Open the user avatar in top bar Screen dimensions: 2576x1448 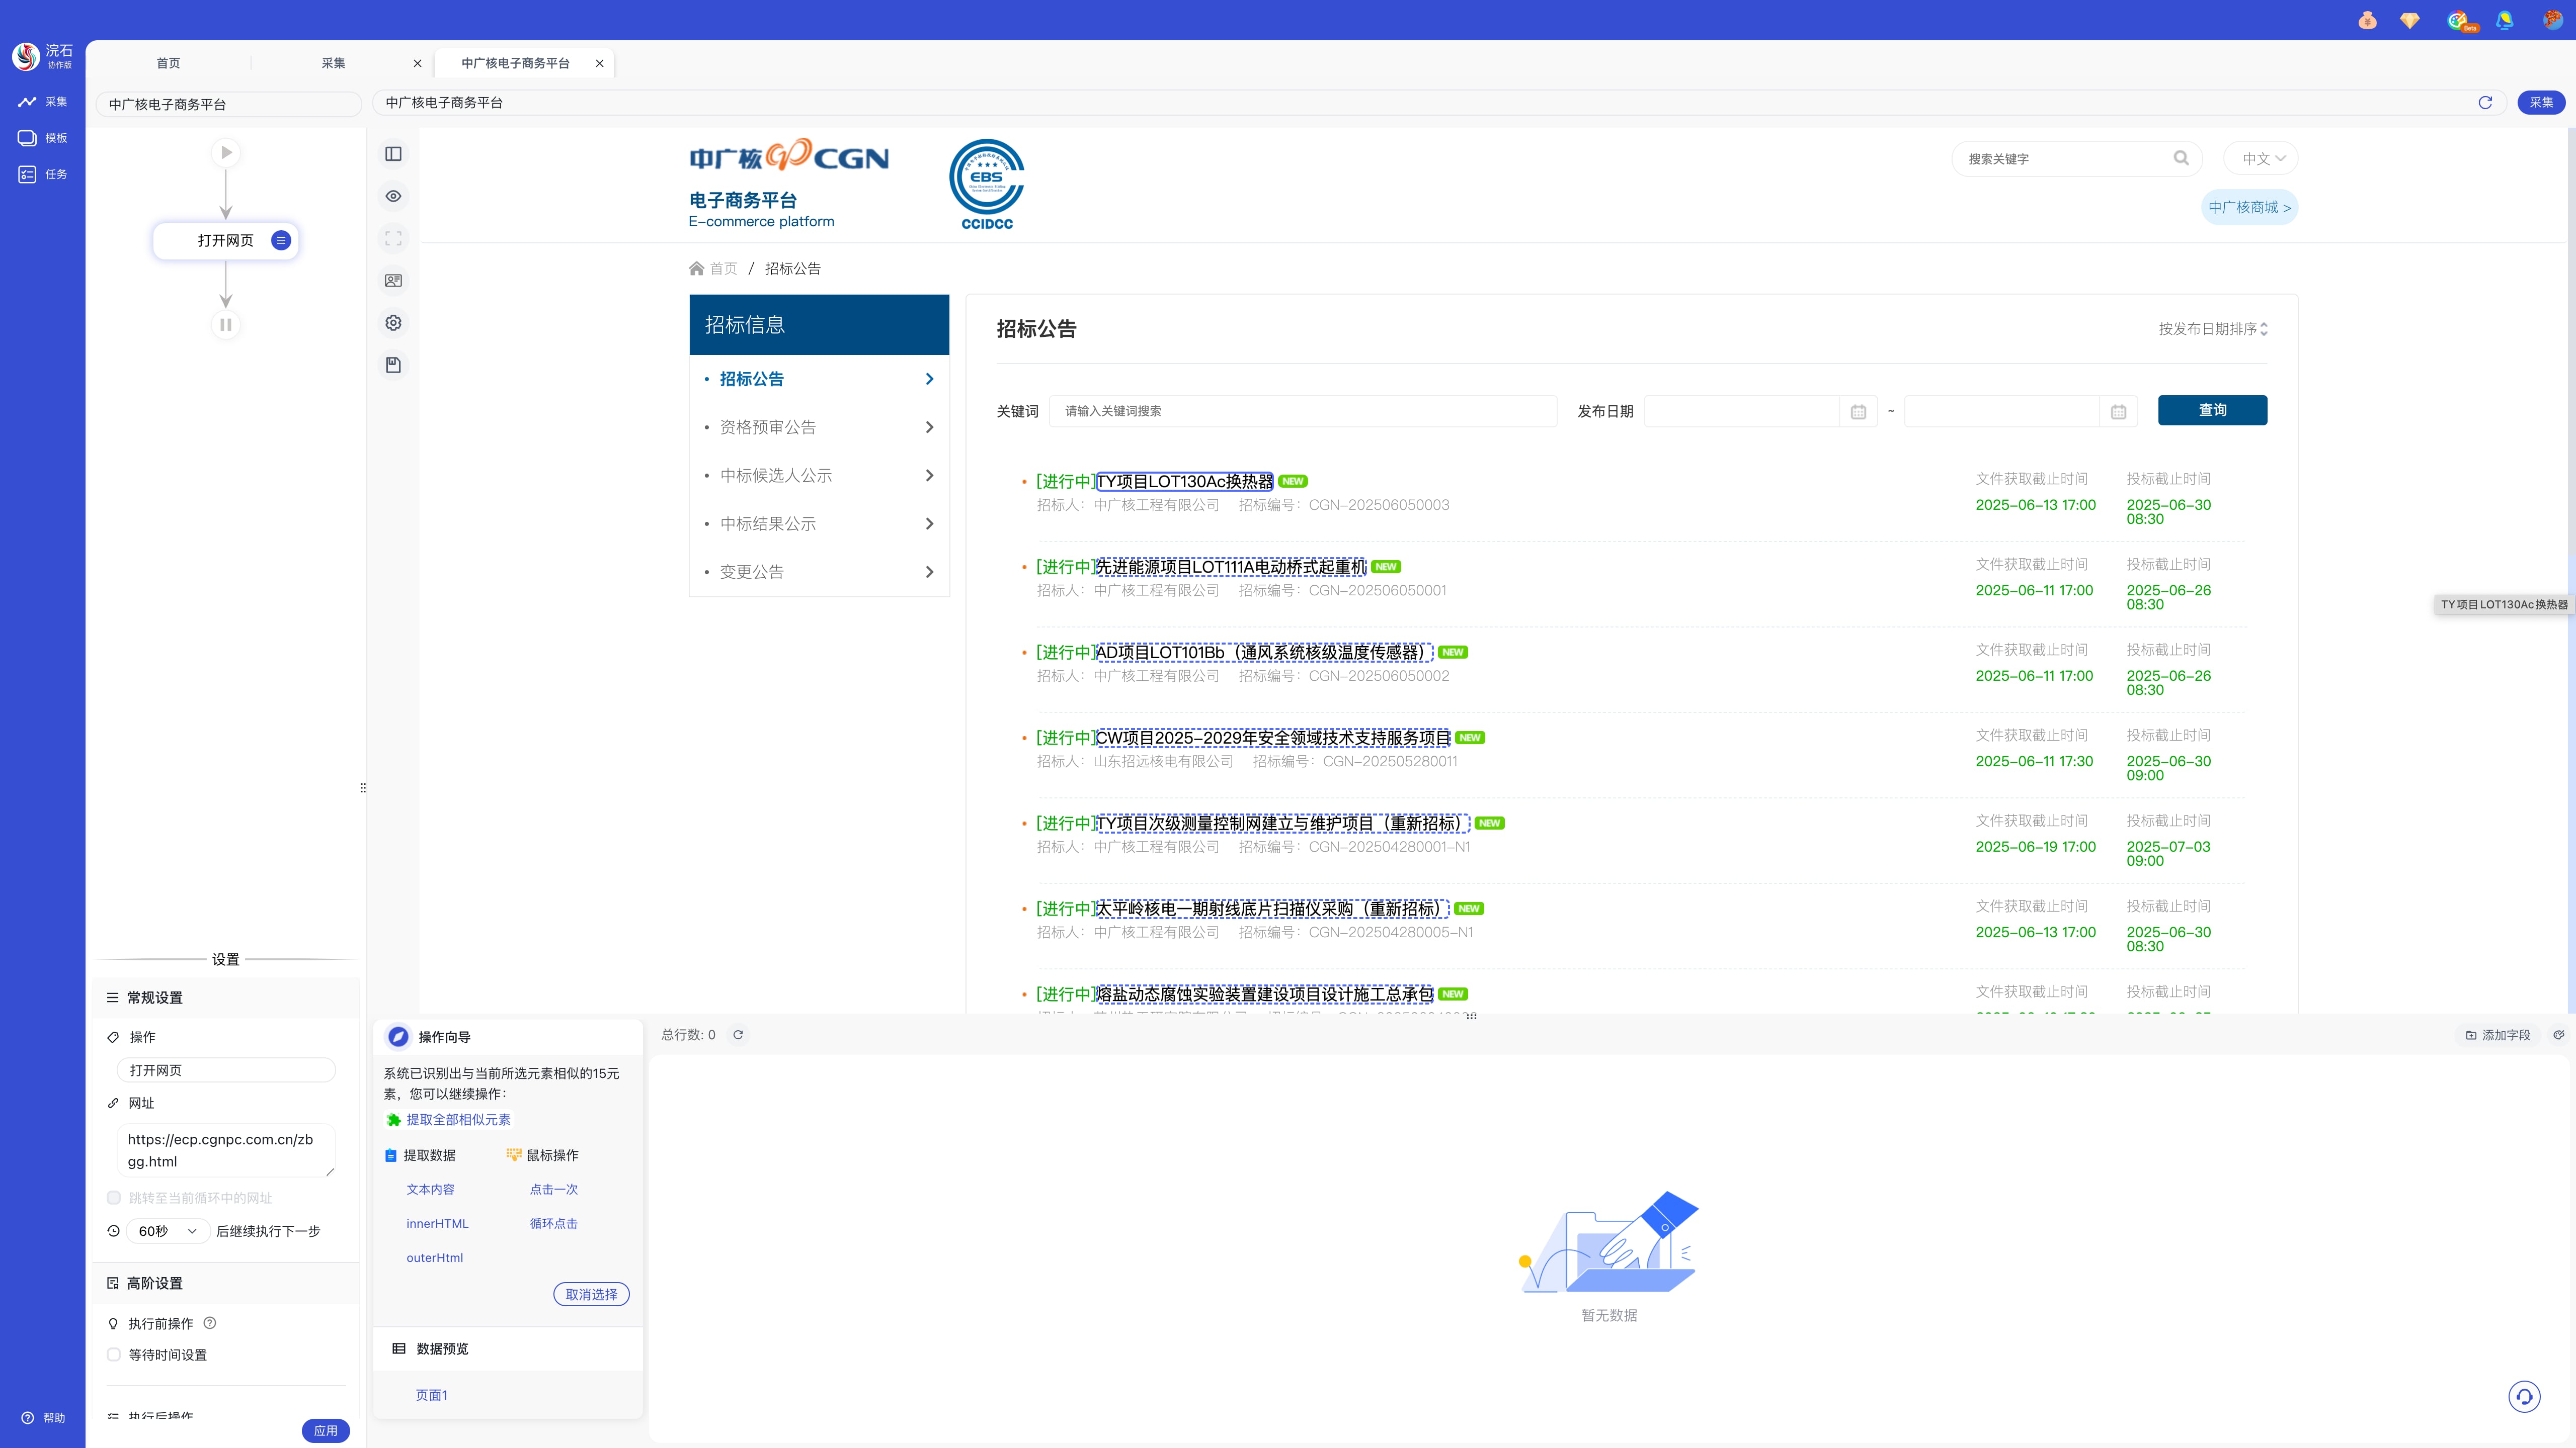[2553, 20]
